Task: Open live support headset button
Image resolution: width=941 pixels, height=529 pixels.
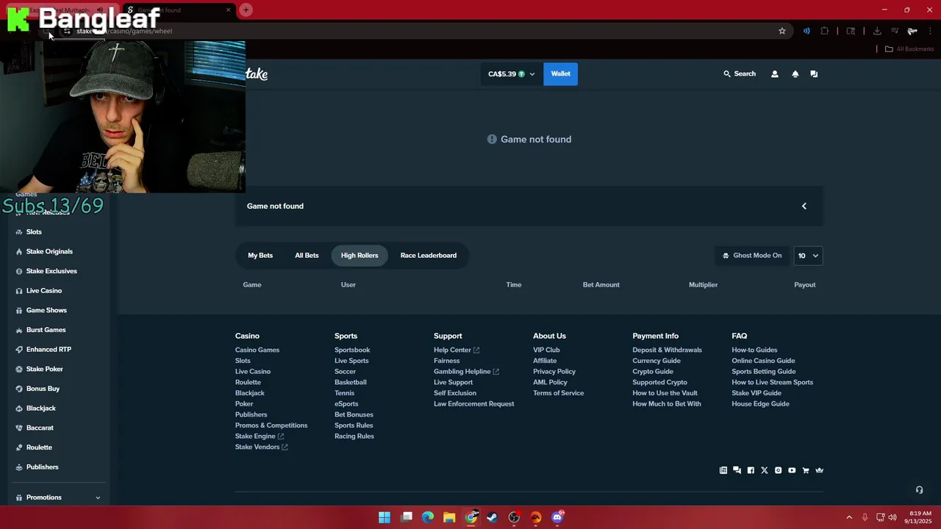Action: [919, 490]
